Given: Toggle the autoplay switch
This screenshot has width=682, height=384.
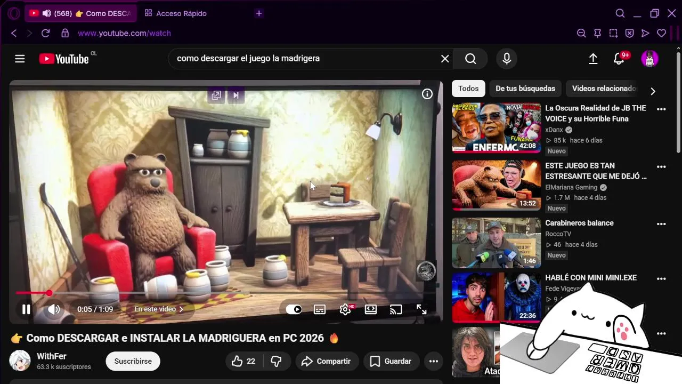Looking at the screenshot, I should click(294, 309).
